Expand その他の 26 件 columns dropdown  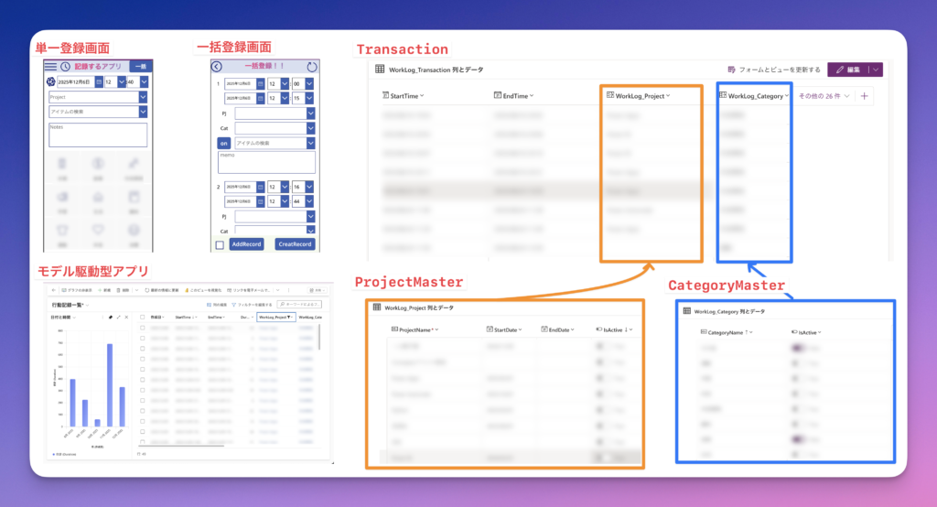pyautogui.click(x=824, y=96)
